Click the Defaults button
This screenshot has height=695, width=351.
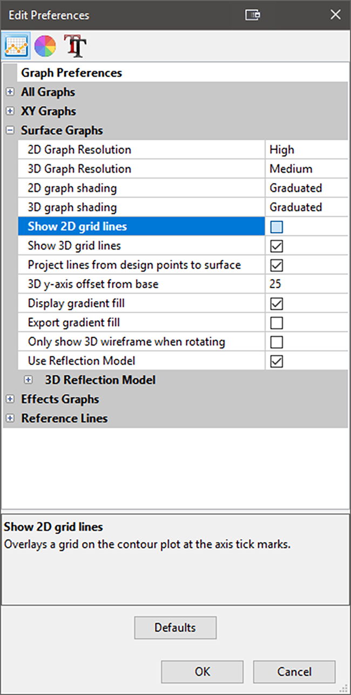coord(175,628)
